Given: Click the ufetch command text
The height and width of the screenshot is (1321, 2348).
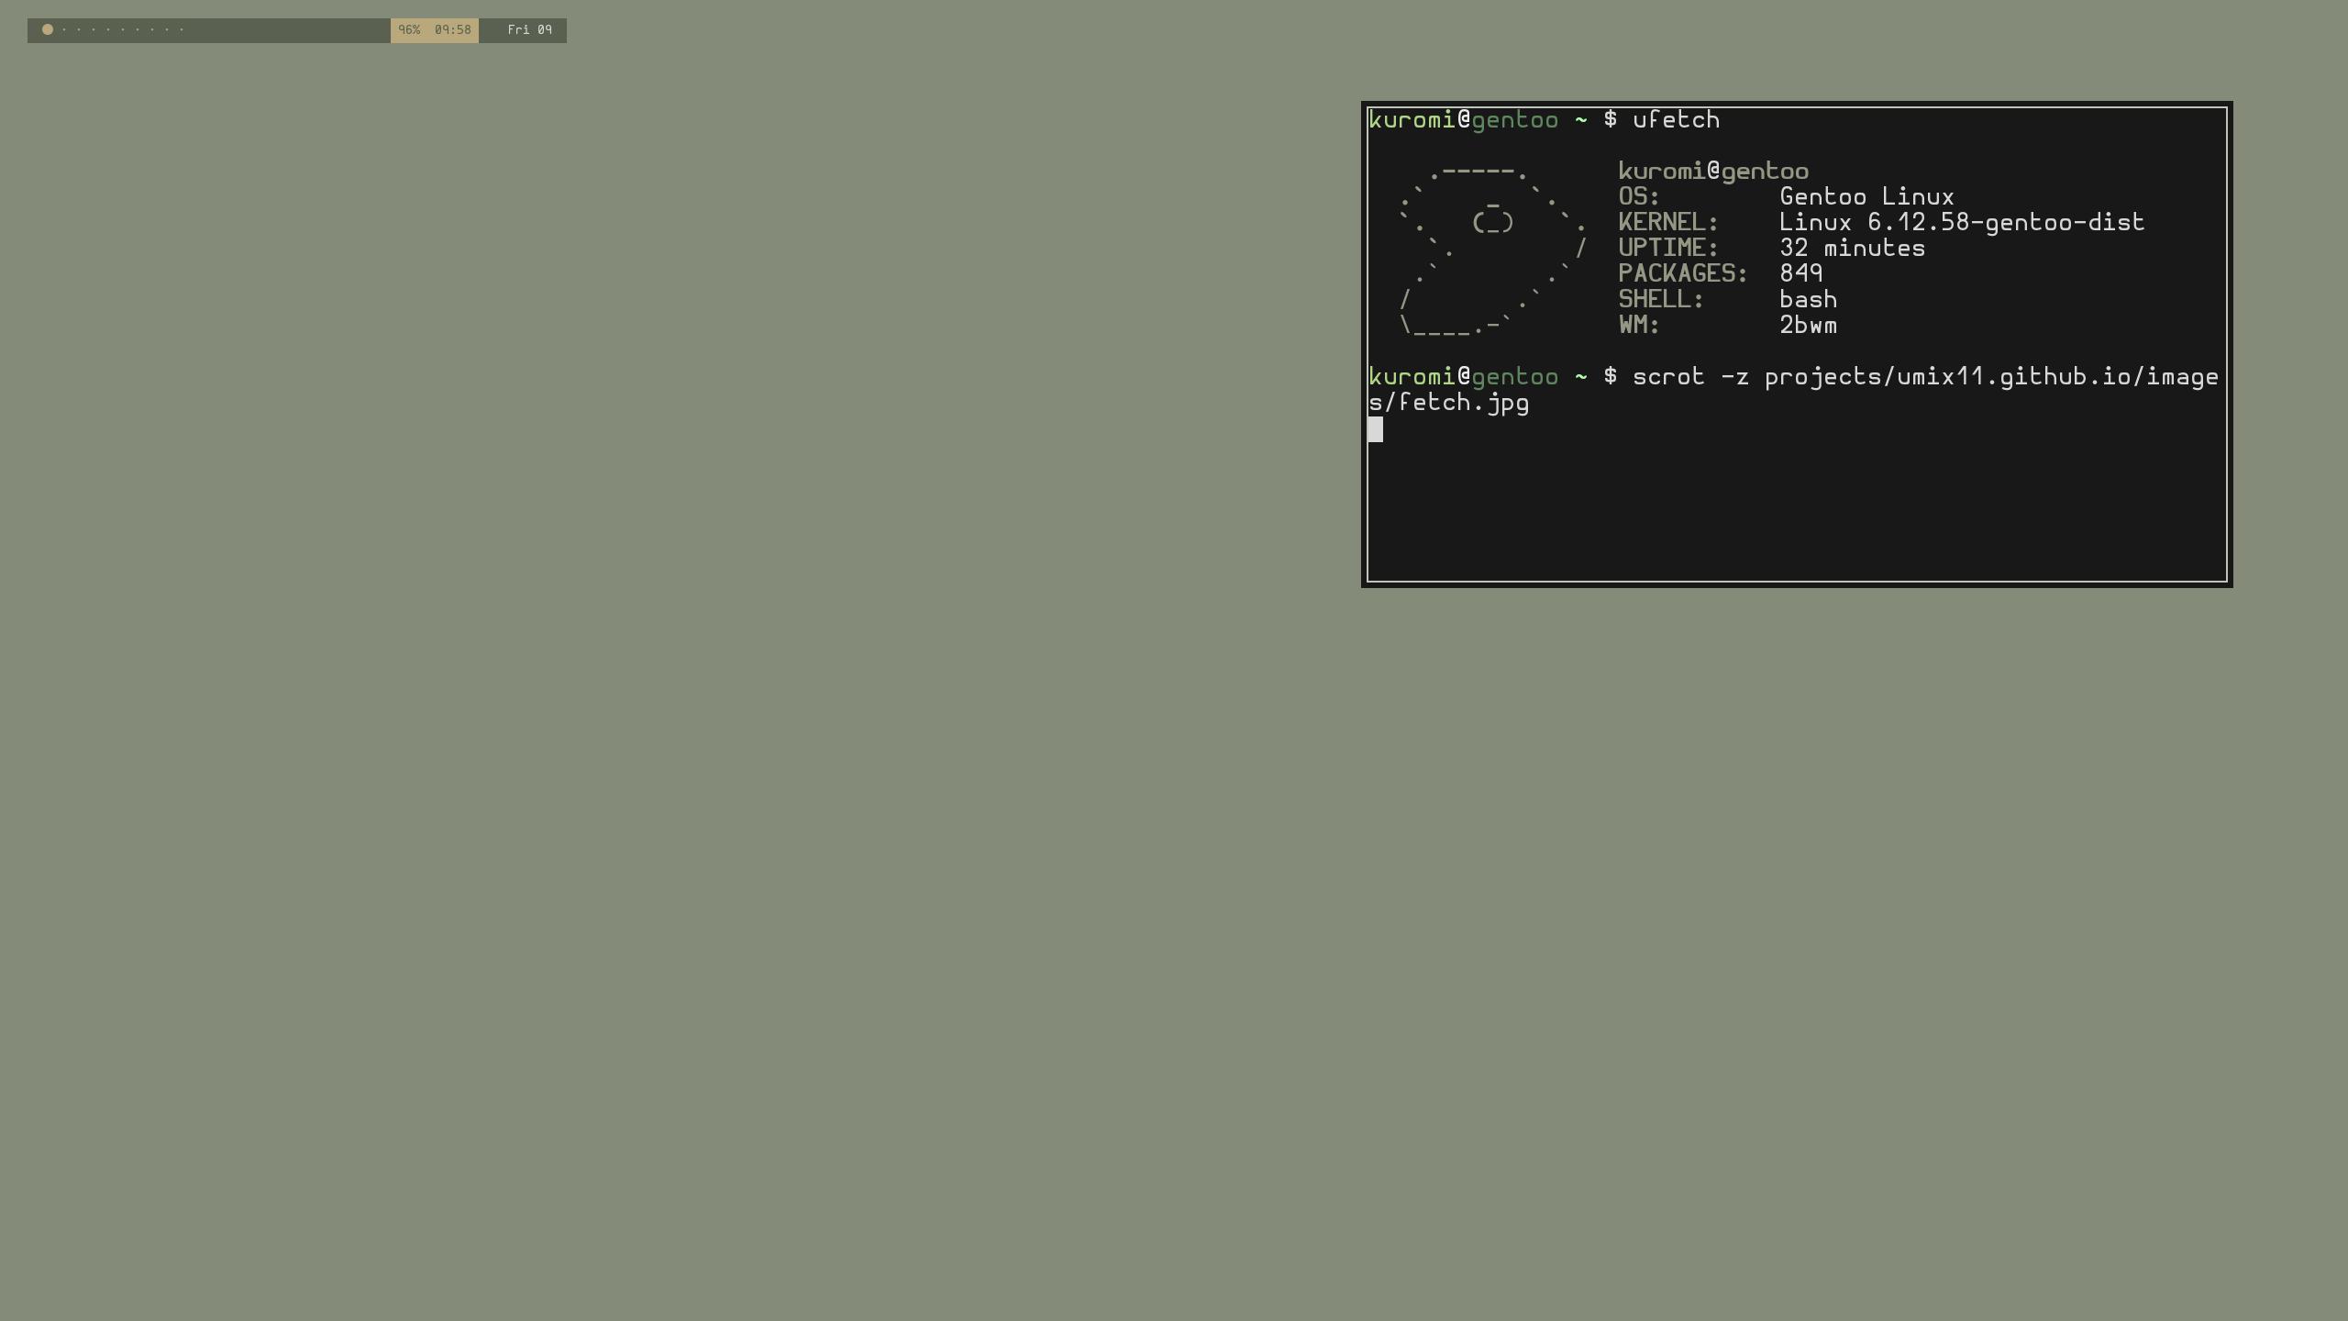Looking at the screenshot, I should coord(1676,120).
